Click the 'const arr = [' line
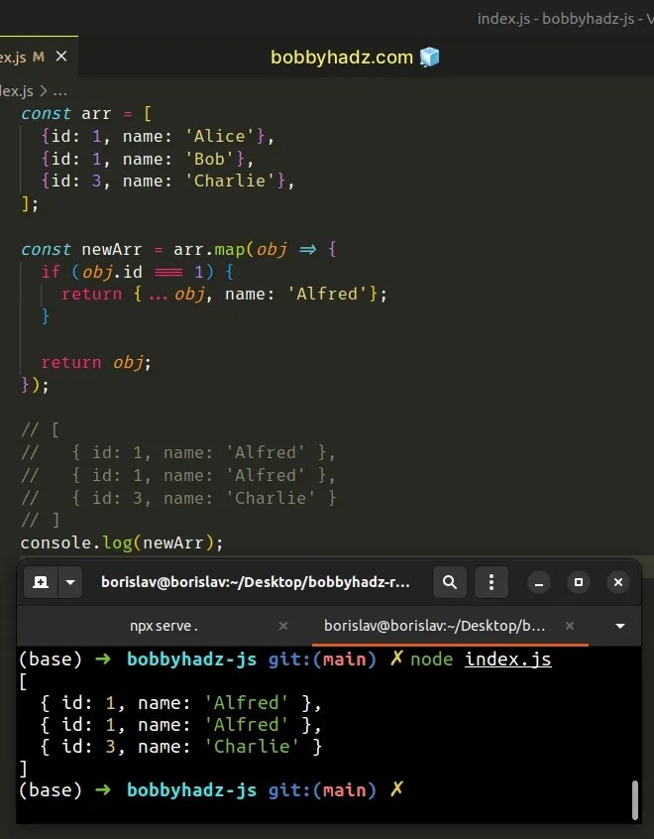The image size is (654, 839). (x=86, y=113)
